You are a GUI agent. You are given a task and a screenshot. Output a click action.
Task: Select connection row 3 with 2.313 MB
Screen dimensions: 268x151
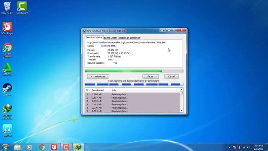click(x=132, y=101)
